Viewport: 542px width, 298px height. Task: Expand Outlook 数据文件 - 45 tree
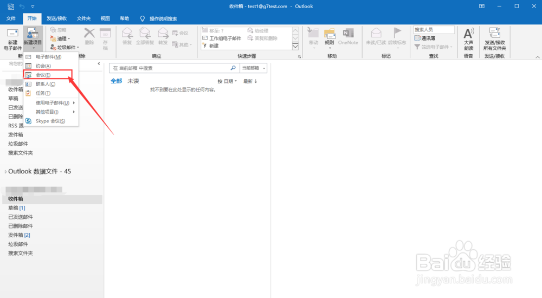[5, 171]
